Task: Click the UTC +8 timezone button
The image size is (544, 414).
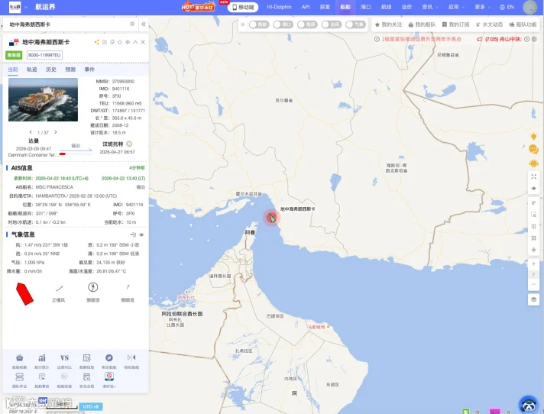Action: tap(91, 406)
